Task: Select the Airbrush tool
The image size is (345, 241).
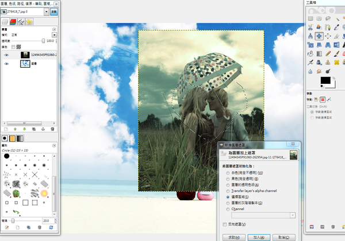Action: tap(310, 63)
